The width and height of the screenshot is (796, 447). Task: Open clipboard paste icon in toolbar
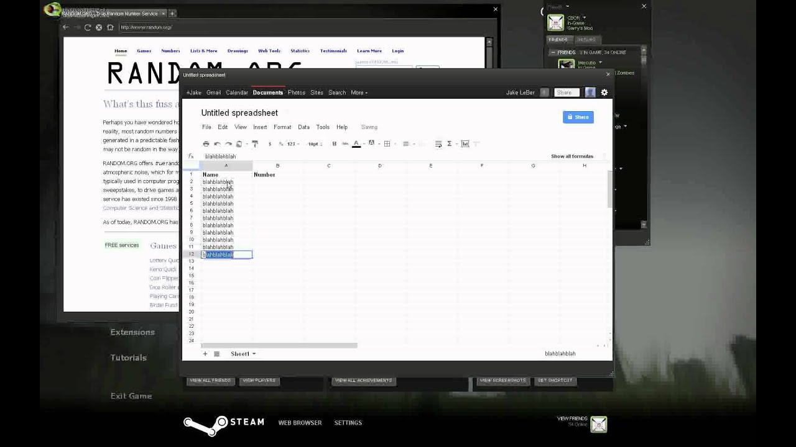click(239, 144)
